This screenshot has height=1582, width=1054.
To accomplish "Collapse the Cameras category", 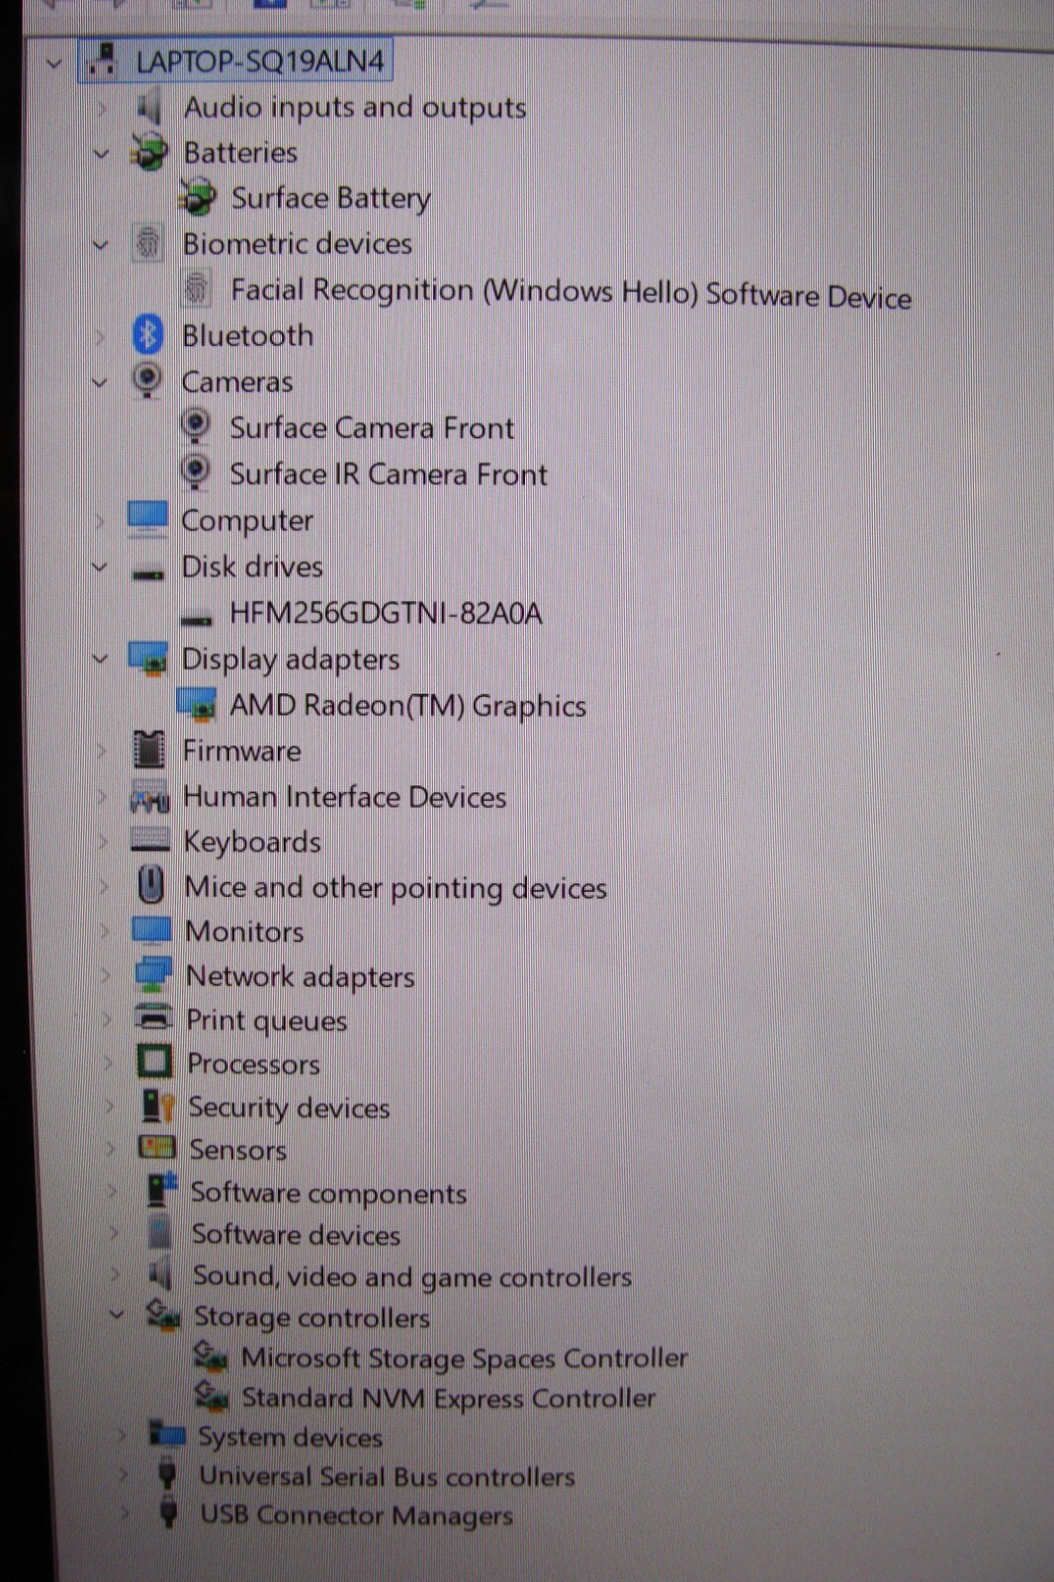I will (x=100, y=382).
